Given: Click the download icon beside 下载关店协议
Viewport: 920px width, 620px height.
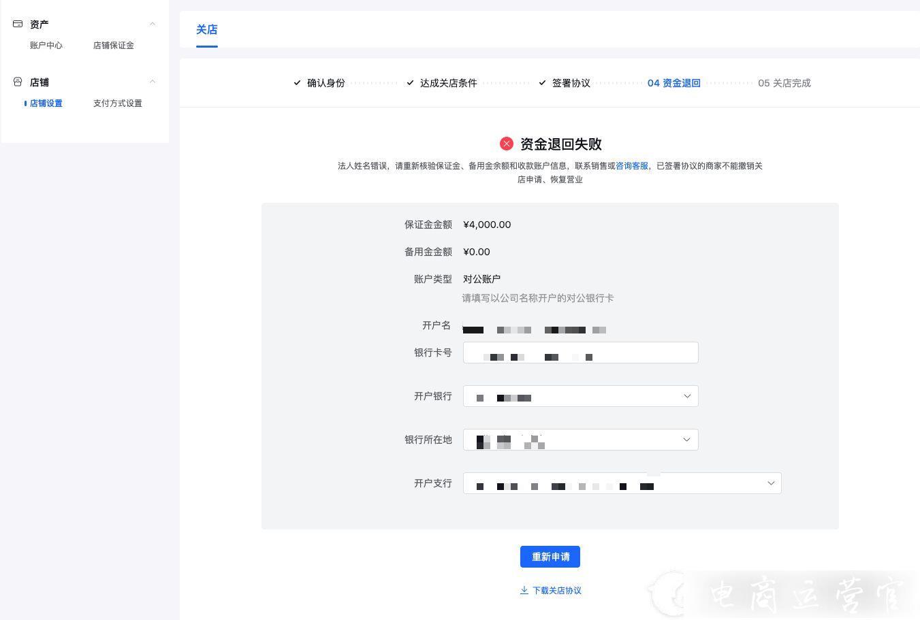Looking at the screenshot, I should (524, 590).
